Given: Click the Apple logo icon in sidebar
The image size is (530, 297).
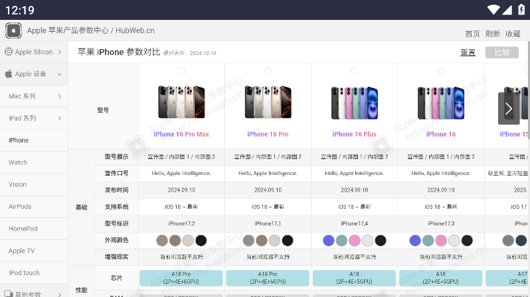Looking at the screenshot, I should pyautogui.click(x=9, y=74).
